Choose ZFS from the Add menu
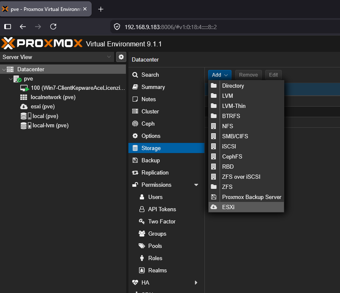Screen dimensions: 340x293 pos(246,187)
